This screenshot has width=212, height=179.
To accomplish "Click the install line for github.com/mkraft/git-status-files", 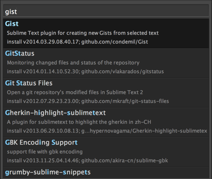I will point(88,101).
